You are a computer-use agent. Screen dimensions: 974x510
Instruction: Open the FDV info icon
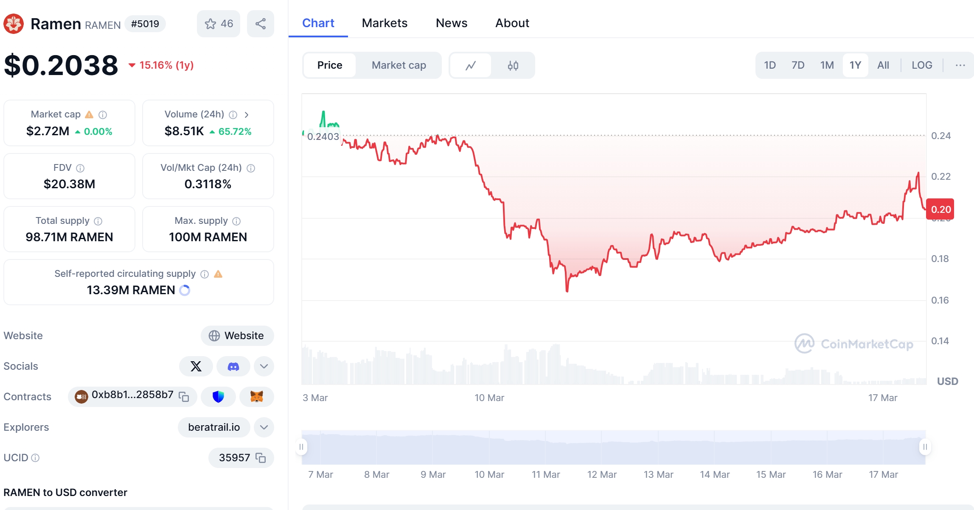80,168
